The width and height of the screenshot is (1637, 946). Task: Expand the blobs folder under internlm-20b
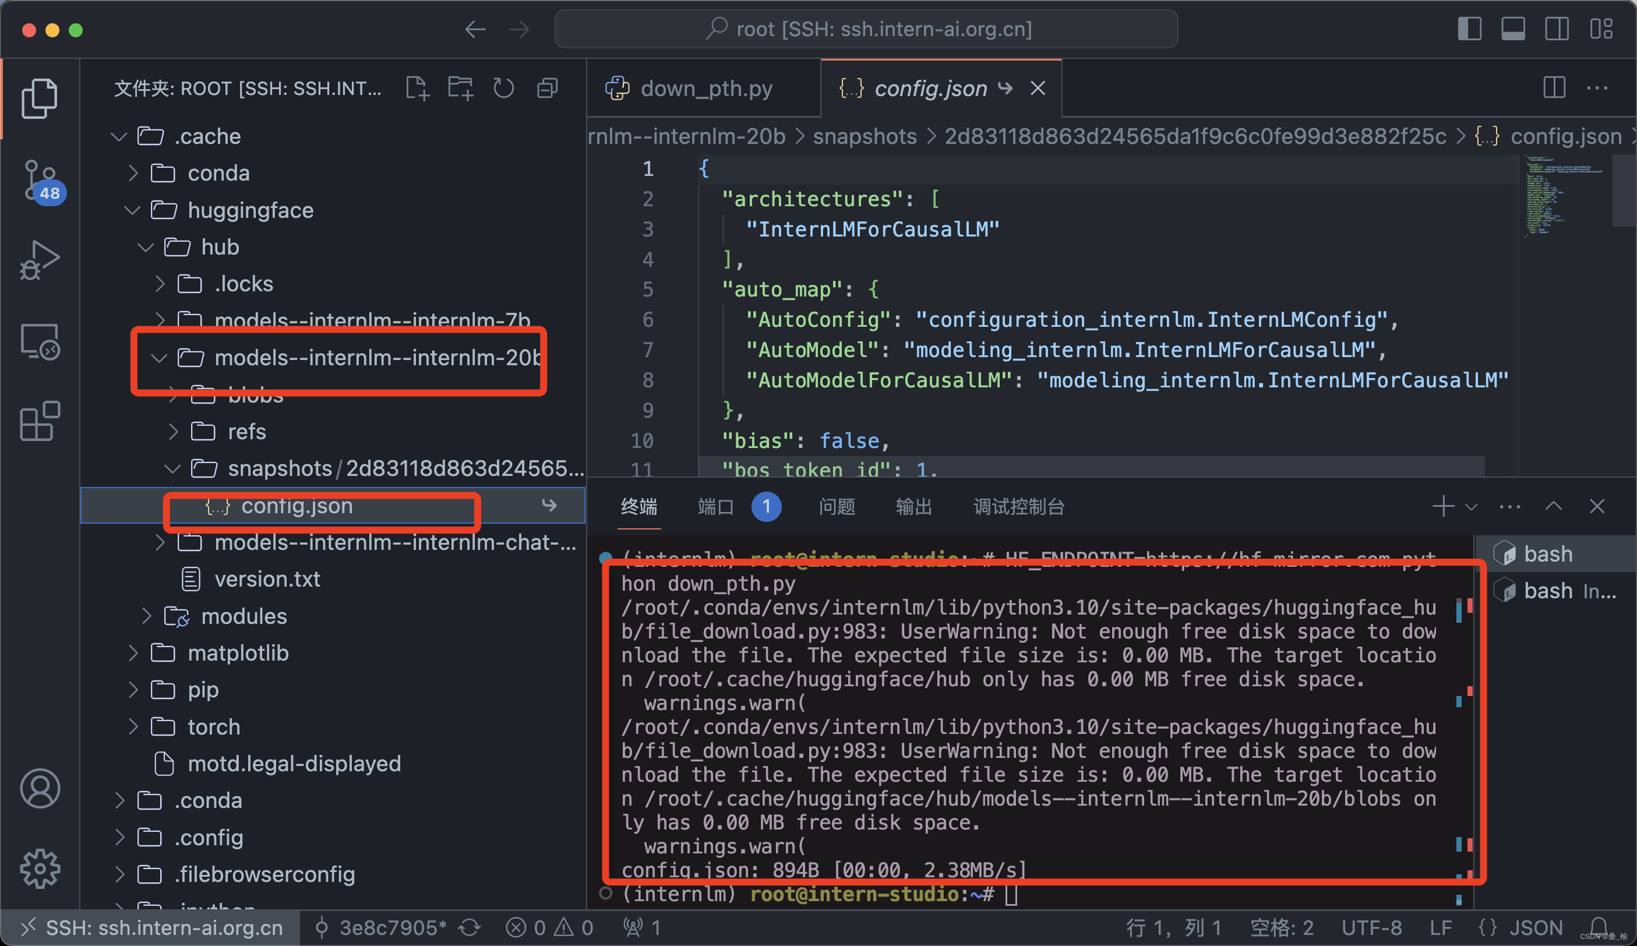(175, 396)
